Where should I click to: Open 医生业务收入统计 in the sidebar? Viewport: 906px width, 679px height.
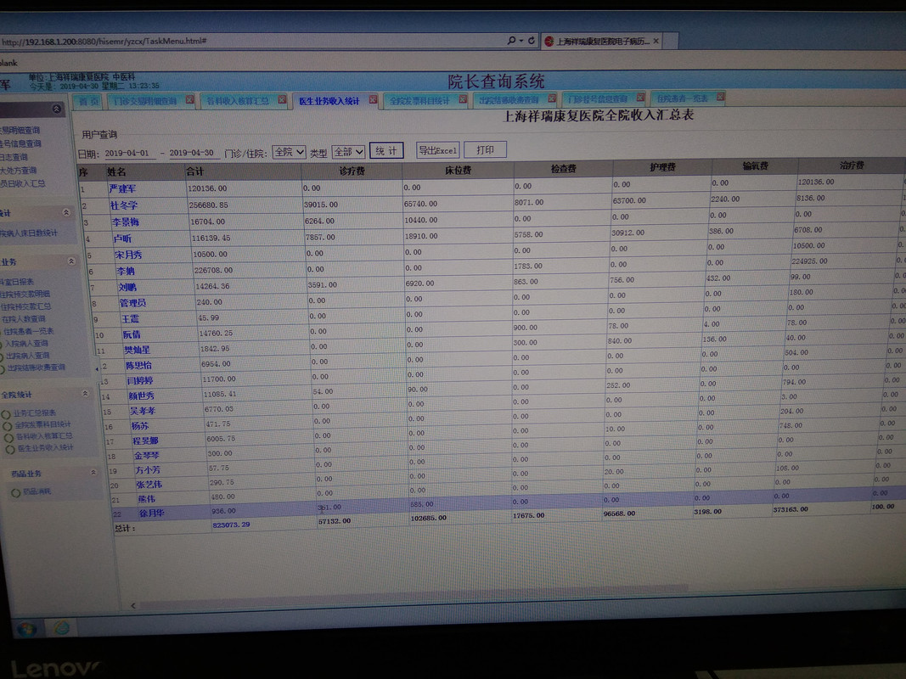45,447
